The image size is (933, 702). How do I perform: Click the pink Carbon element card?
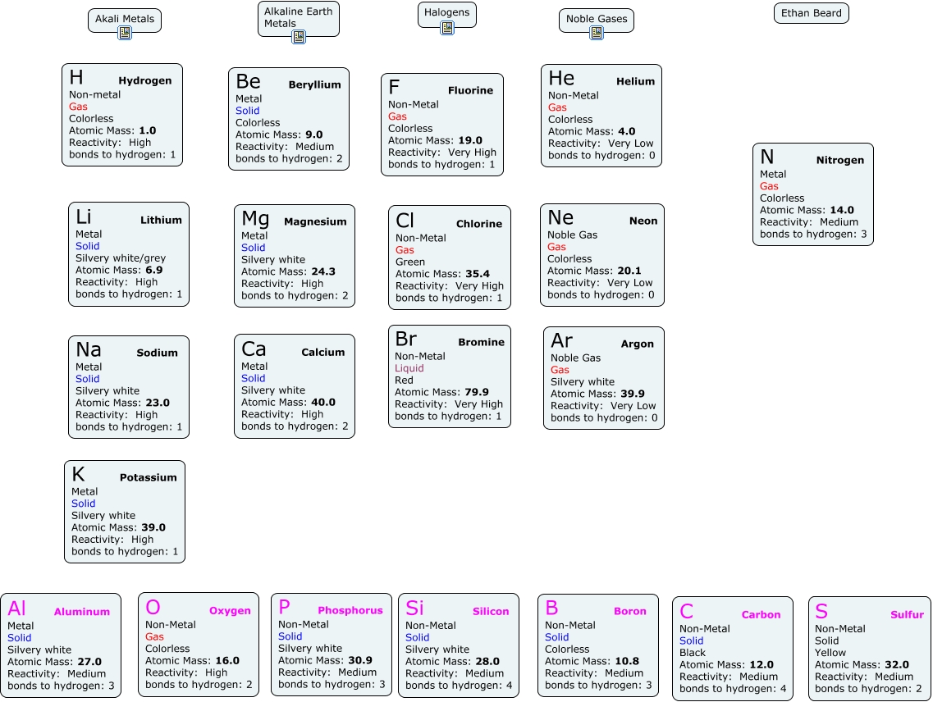(733, 649)
